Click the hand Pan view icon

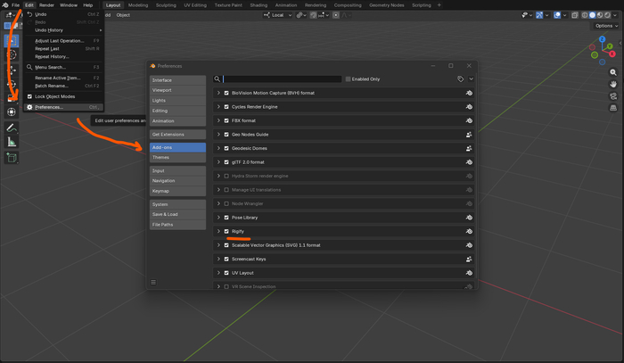[613, 84]
